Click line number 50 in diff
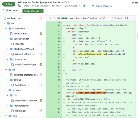 coord(59,54)
